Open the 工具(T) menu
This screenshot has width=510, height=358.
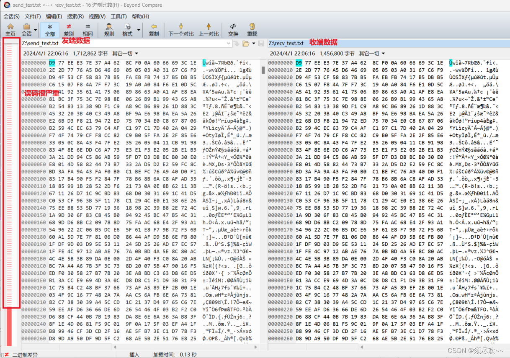click(x=118, y=16)
